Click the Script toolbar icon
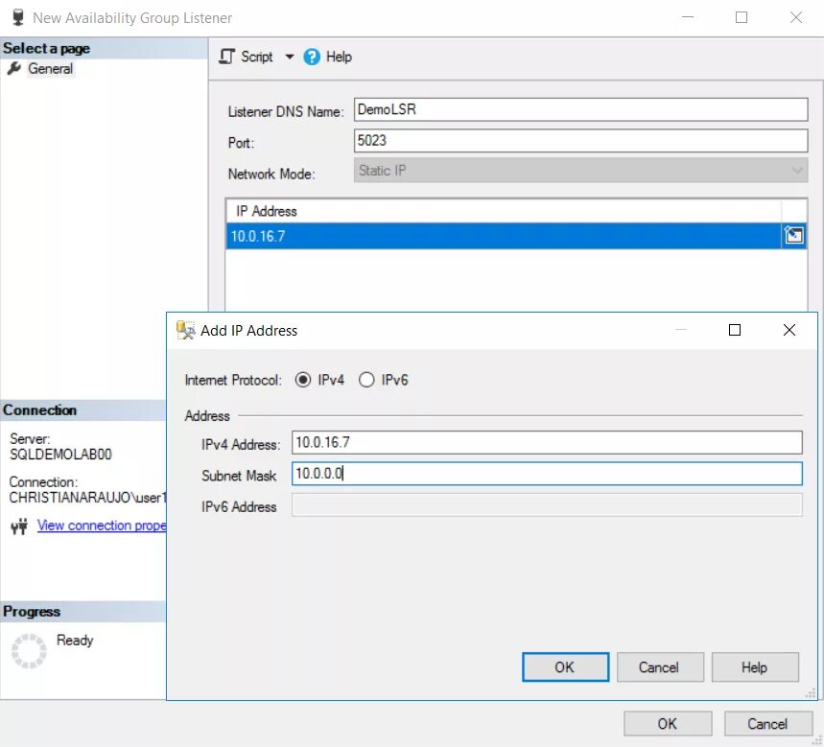The width and height of the screenshot is (824, 747). (x=227, y=57)
